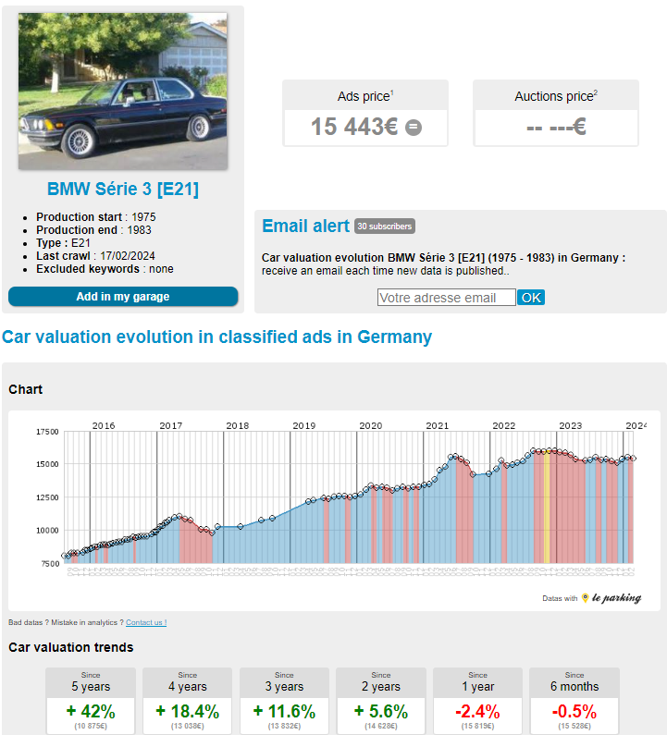The height and width of the screenshot is (735, 667).
Task: Click the Type : E21 line
Action: coord(63,243)
